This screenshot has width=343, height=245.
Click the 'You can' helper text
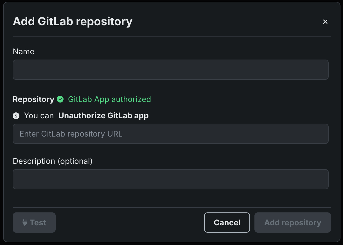39,115
